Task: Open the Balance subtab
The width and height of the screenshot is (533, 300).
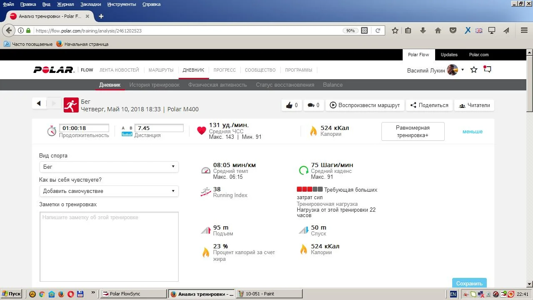Action: click(x=333, y=85)
